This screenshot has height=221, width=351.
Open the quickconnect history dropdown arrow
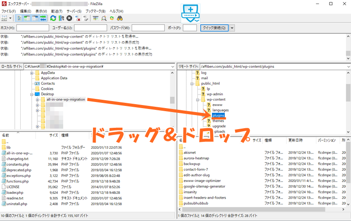[x=232, y=28]
